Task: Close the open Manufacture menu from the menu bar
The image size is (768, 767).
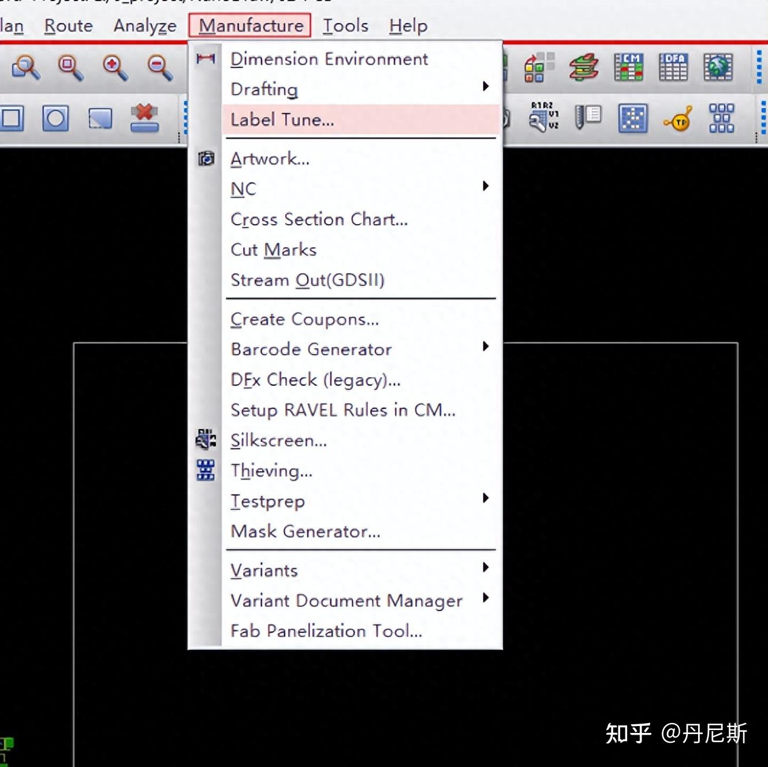Action: 251,25
